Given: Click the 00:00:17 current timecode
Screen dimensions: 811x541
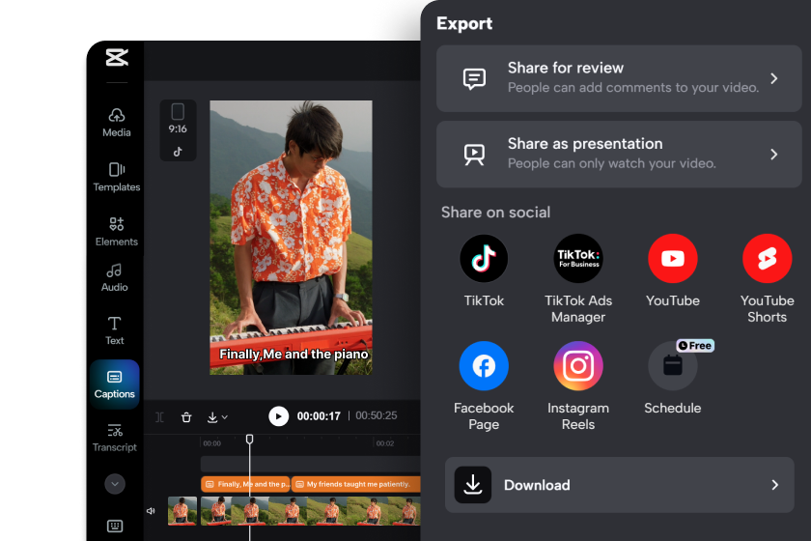Looking at the screenshot, I should 319,416.
